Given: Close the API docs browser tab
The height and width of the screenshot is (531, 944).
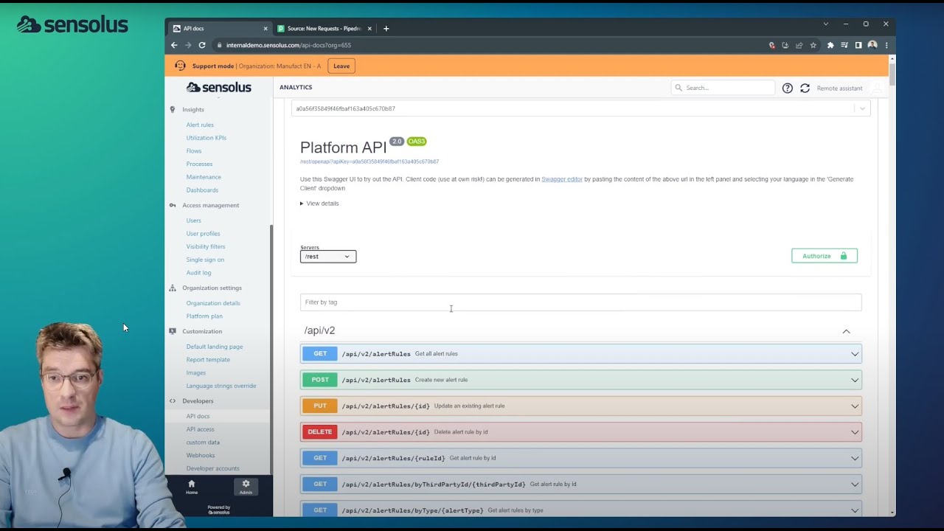Looking at the screenshot, I should (265, 29).
